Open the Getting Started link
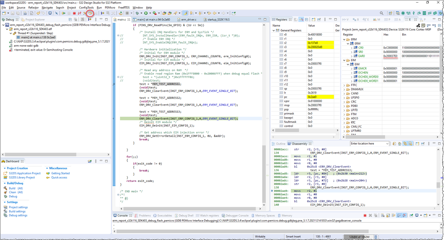 point(60,173)
